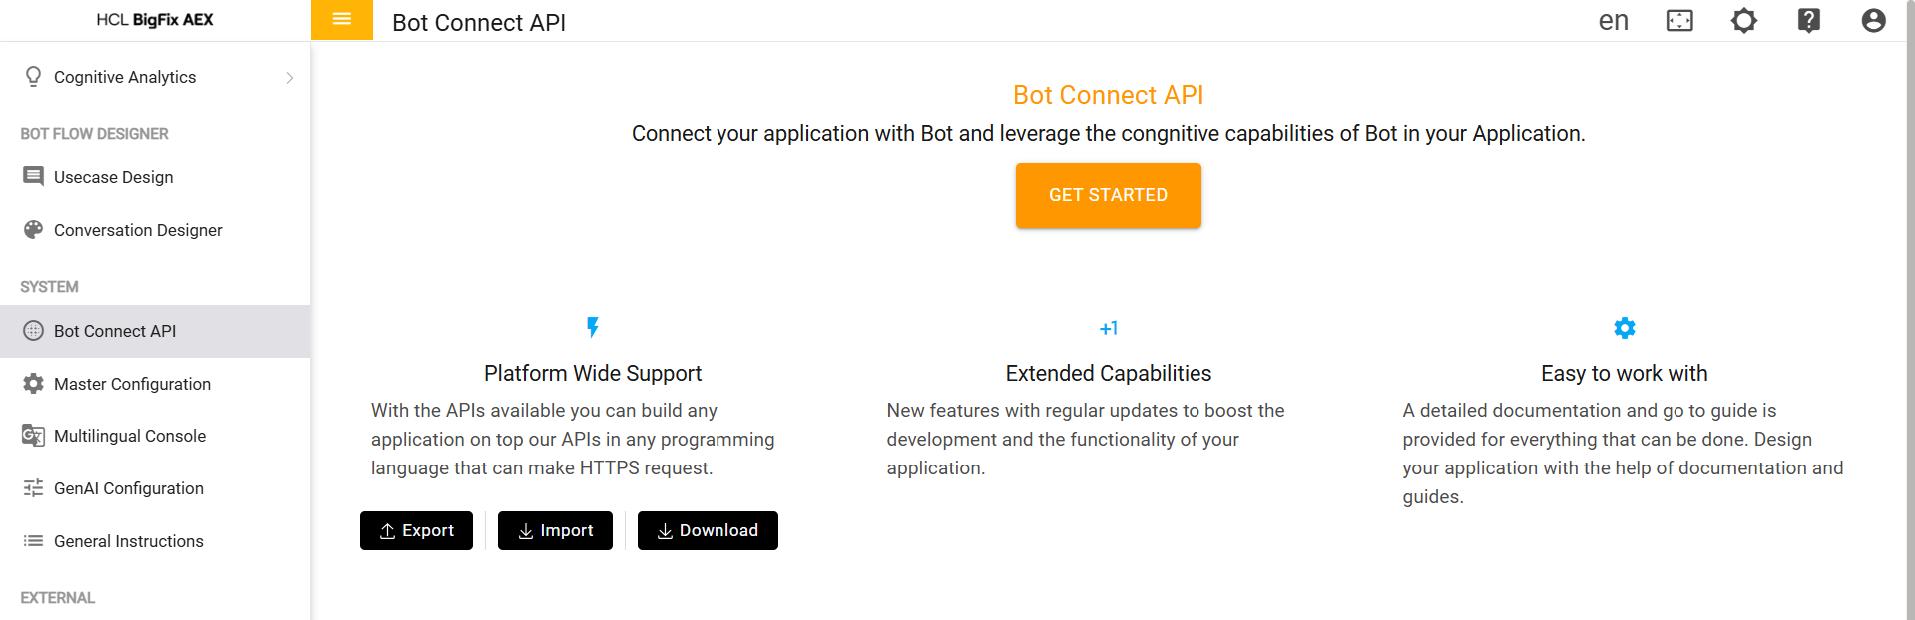Click the fullscreen icon in header

click(1679, 21)
